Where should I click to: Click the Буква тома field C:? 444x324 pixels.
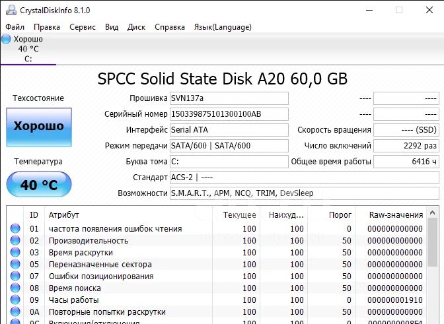tap(229, 162)
